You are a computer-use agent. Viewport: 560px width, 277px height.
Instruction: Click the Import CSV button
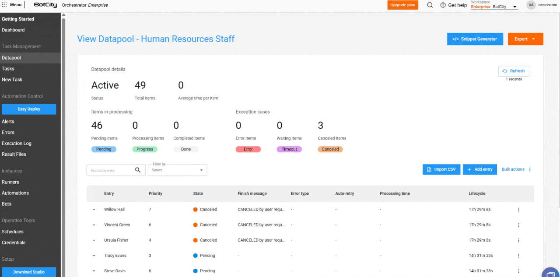(x=441, y=169)
